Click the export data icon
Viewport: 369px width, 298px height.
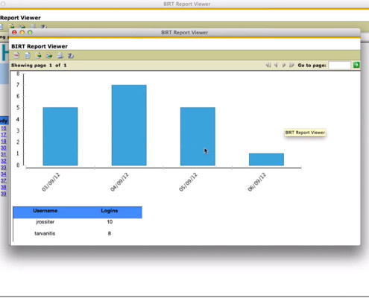coord(38,55)
